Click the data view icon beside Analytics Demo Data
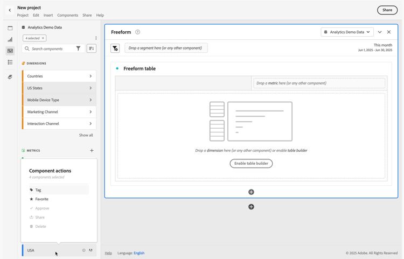The width and height of the screenshot is (404, 259). click(x=24, y=27)
